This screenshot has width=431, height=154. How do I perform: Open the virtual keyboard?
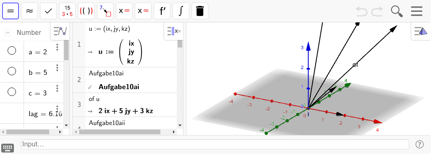click(8, 148)
